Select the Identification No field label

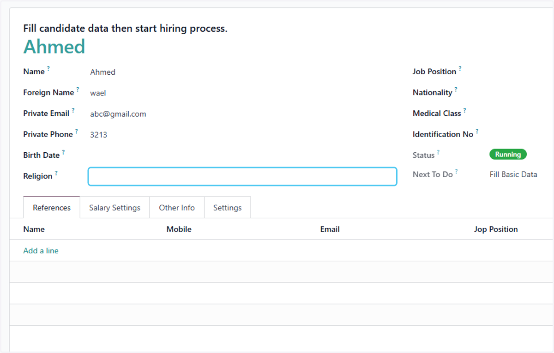pos(443,134)
